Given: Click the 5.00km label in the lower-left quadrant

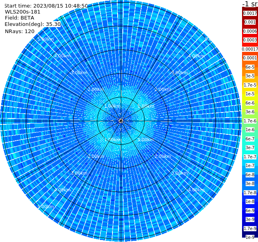Looking at the screenshot, I should [x=45, y=207].
